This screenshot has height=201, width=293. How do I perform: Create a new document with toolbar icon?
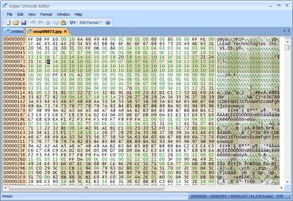coord(8,22)
